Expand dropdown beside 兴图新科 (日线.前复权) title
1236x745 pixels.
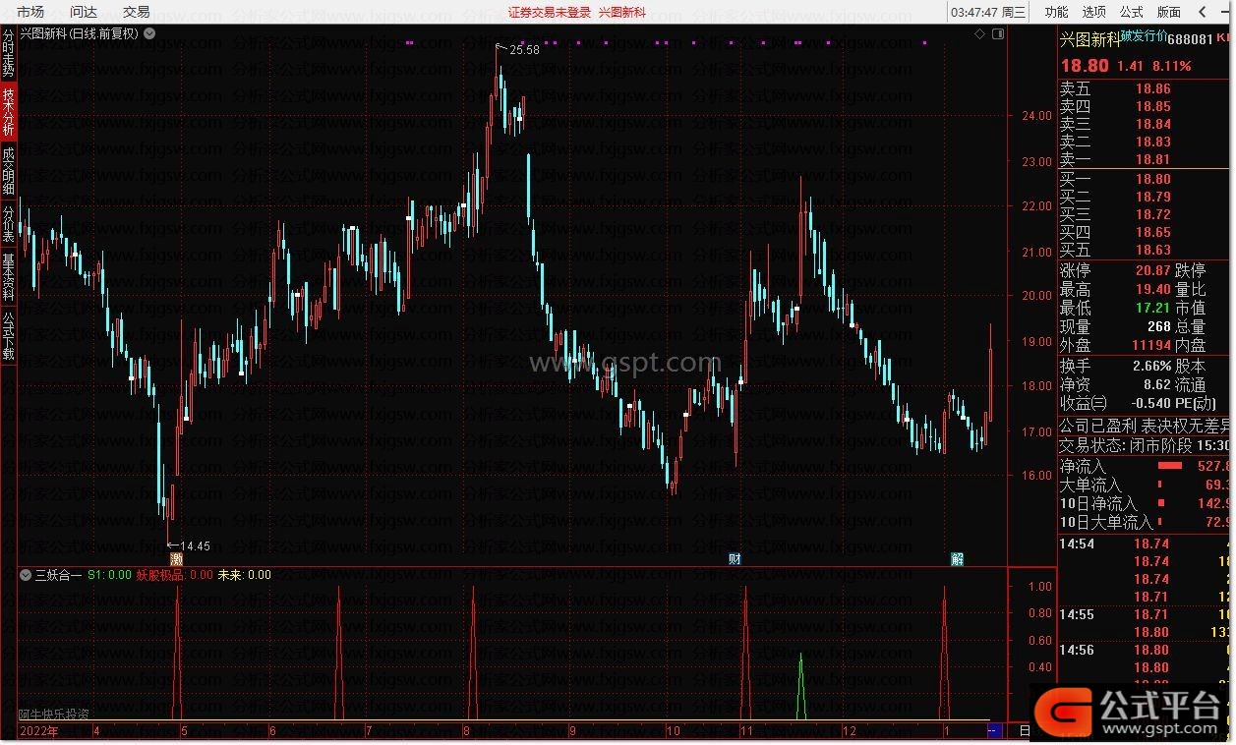(x=148, y=32)
